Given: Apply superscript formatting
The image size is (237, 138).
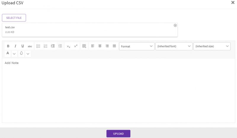Looking at the screenshot, I should (76, 46).
